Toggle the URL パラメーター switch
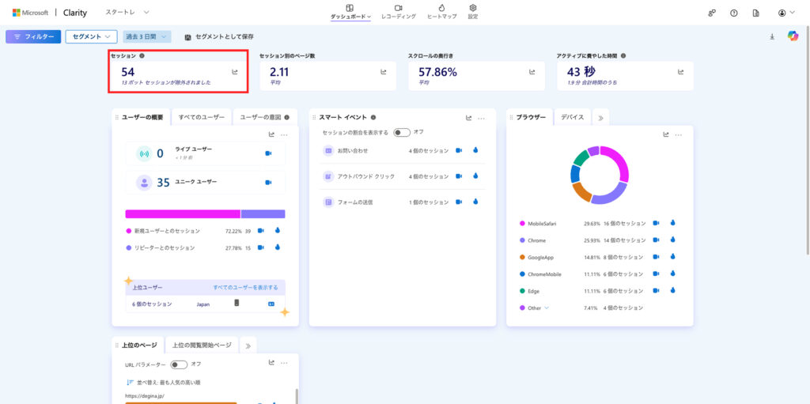Screen dimensions: 810x404 [x=179, y=364]
